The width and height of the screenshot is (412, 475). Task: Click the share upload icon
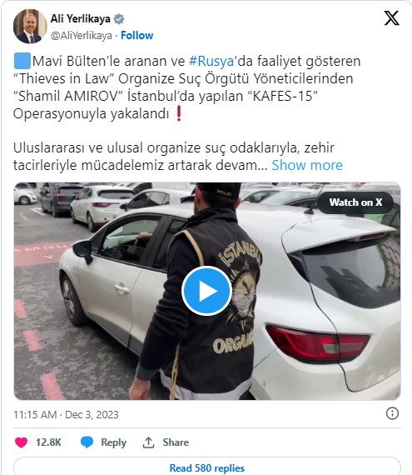[148, 442]
